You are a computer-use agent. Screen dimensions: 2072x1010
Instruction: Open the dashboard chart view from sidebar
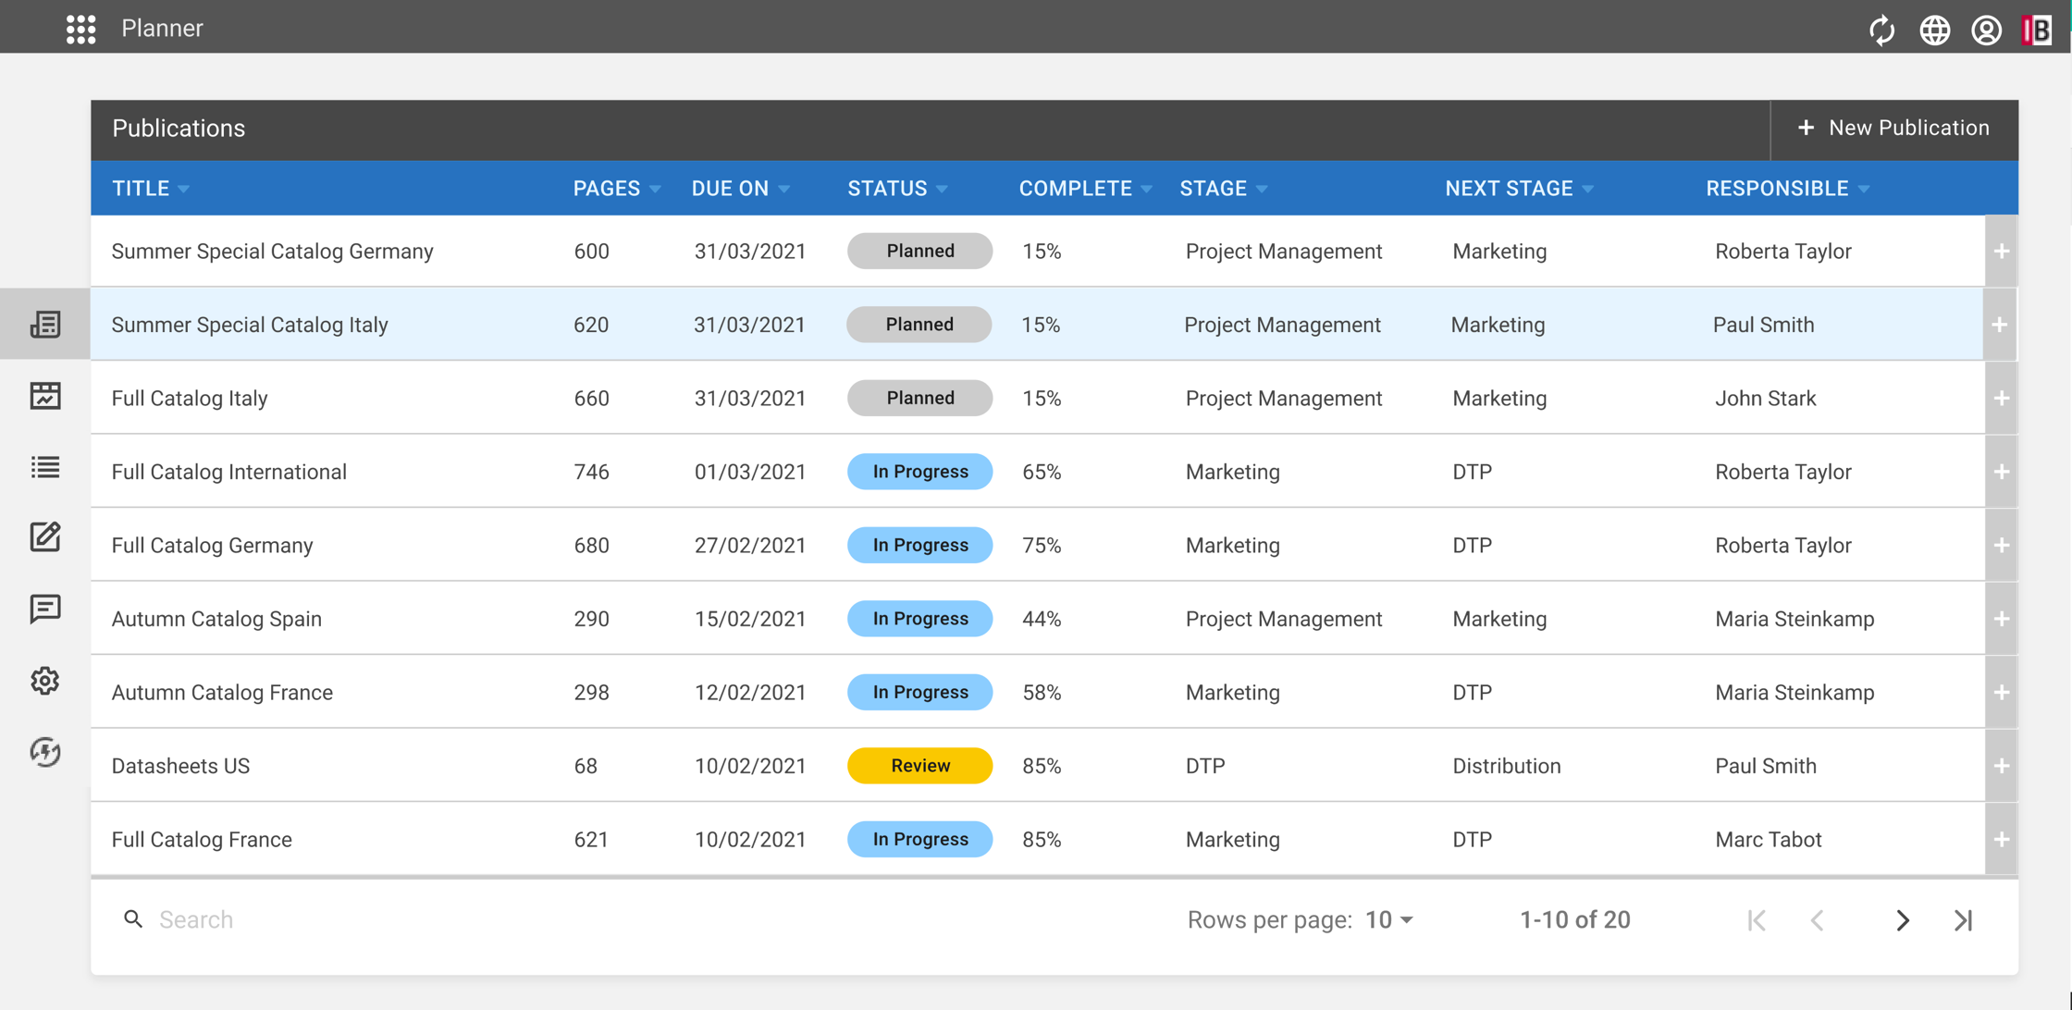coord(43,395)
